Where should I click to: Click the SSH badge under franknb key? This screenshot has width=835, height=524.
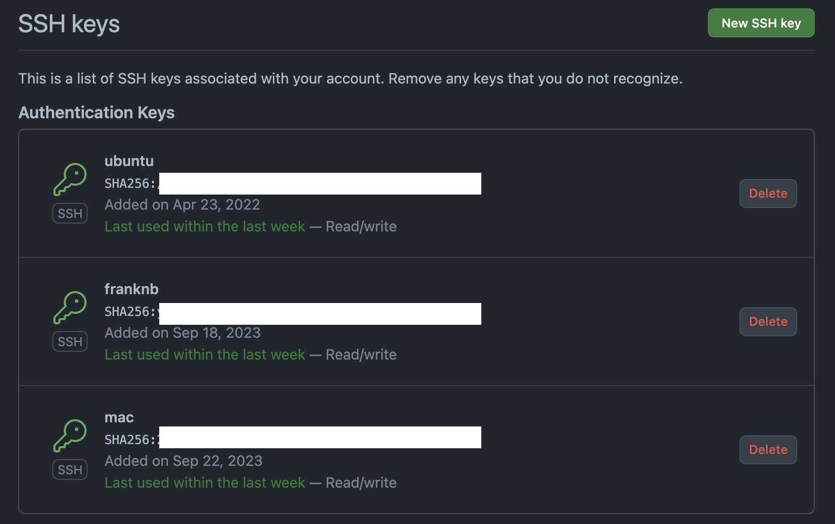pos(70,341)
